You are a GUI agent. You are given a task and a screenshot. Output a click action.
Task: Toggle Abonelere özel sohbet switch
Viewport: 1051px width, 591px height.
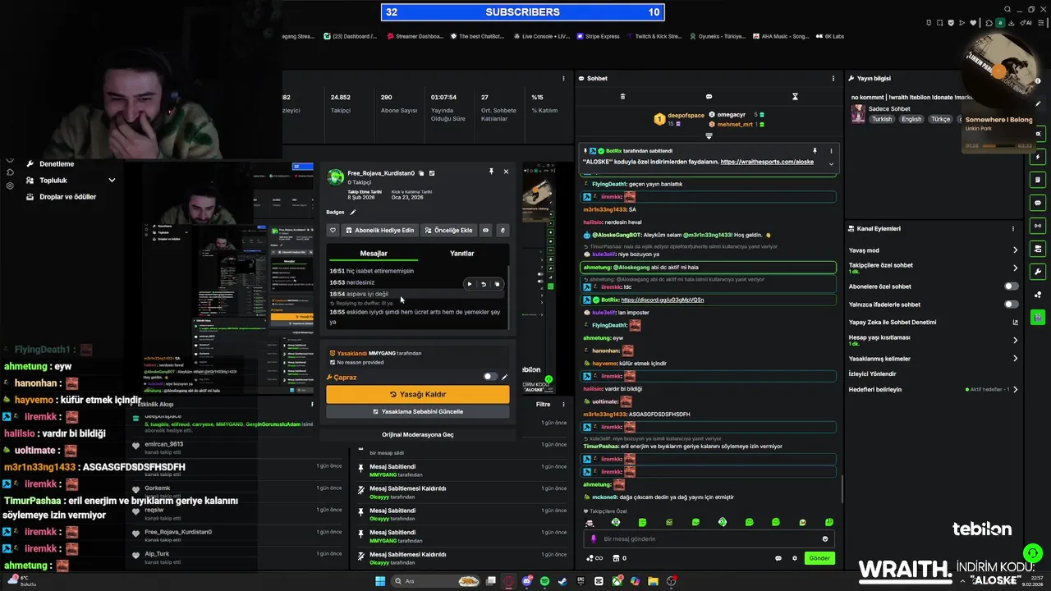tap(1011, 286)
